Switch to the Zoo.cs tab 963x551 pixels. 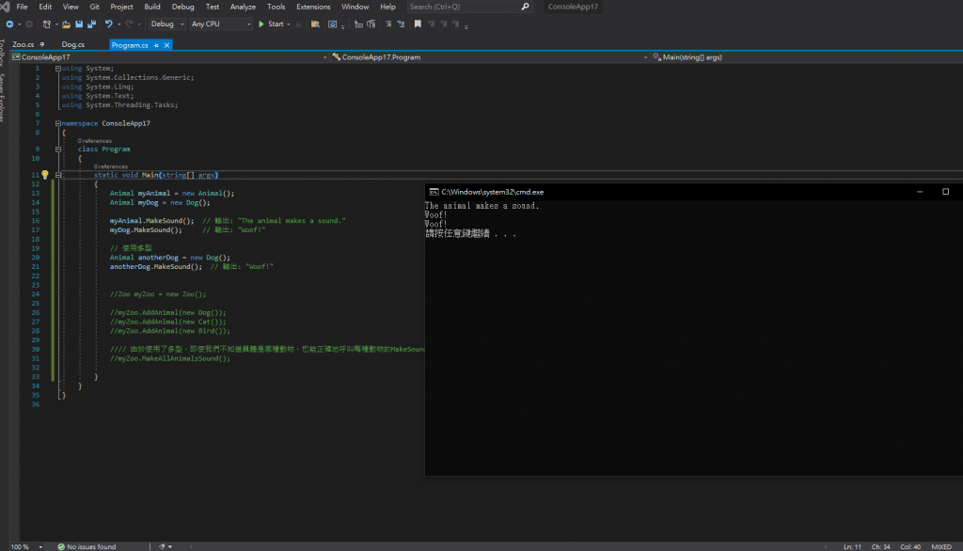24,45
